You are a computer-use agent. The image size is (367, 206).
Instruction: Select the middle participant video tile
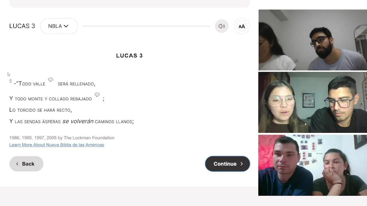pos(313,102)
